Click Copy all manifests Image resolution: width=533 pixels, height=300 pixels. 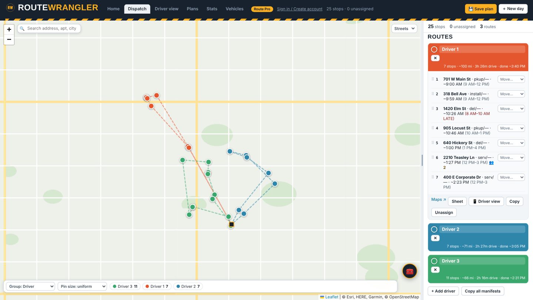483,291
